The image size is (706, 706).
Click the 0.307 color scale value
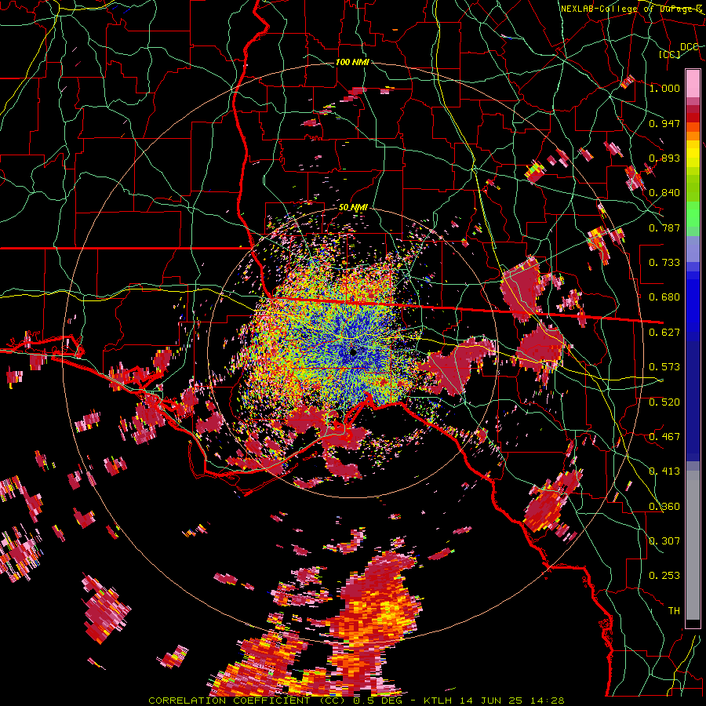664,541
